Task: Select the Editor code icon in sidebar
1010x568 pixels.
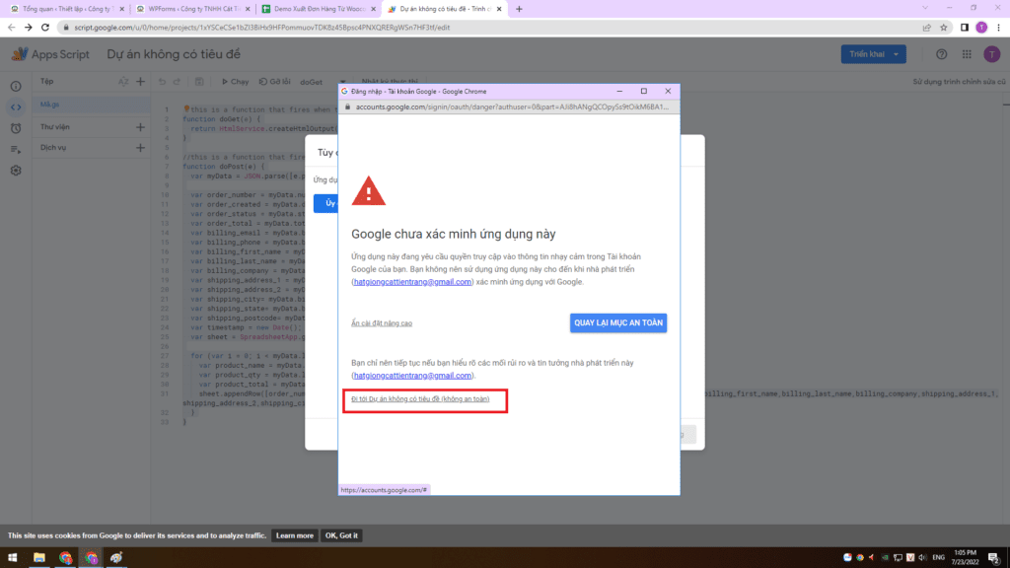Action: pos(16,106)
